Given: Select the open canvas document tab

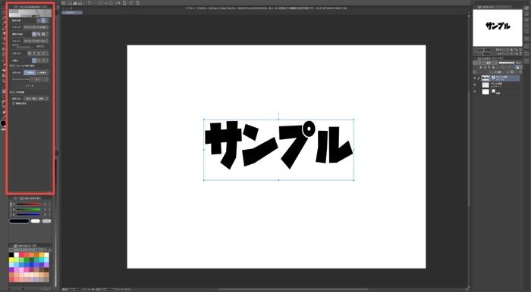Looking at the screenshot, I should coord(72,13).
